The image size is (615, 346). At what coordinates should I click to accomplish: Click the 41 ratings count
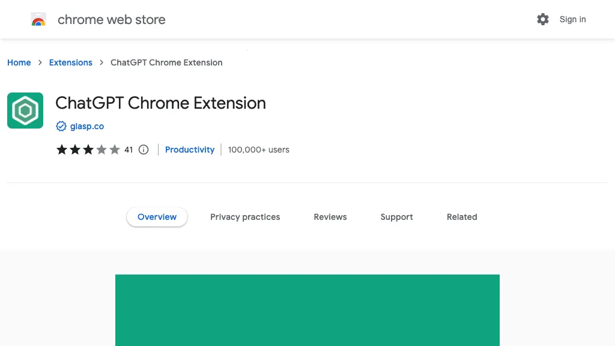[129, 150]
